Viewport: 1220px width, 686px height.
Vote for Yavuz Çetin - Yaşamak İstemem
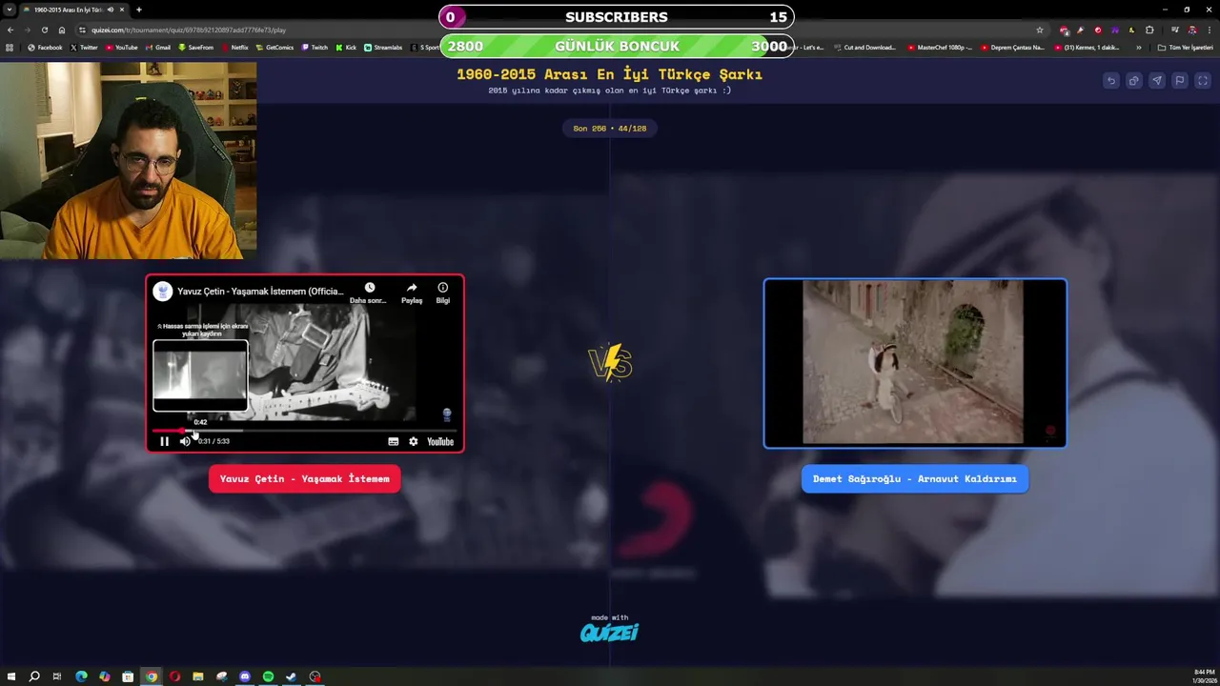[305, 479]
